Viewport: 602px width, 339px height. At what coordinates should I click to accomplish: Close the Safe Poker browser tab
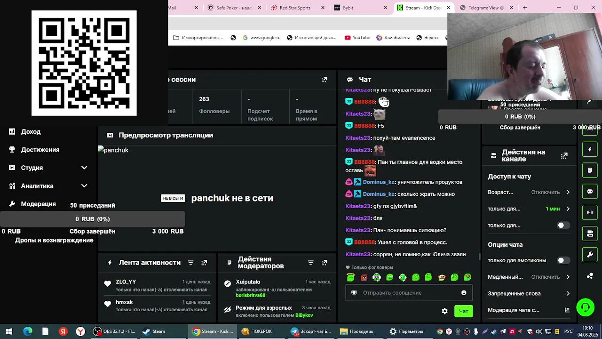pos(259,8)
